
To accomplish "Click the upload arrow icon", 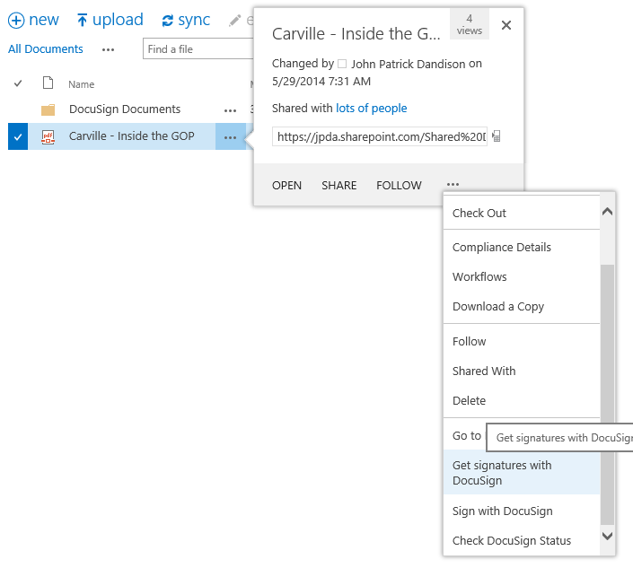I will click(x=82, y=20).
